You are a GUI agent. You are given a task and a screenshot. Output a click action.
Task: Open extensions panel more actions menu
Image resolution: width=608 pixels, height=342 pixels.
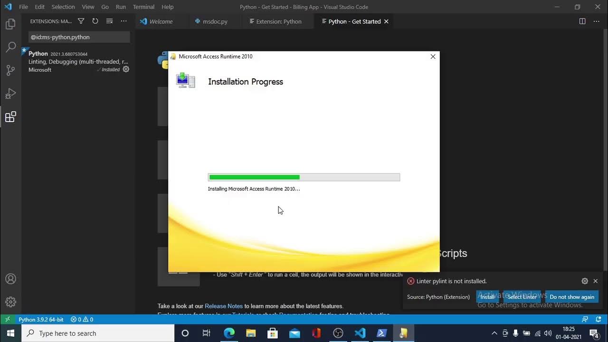123,21
